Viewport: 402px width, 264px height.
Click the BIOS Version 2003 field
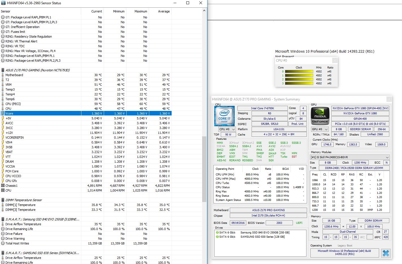coord(279,223)
